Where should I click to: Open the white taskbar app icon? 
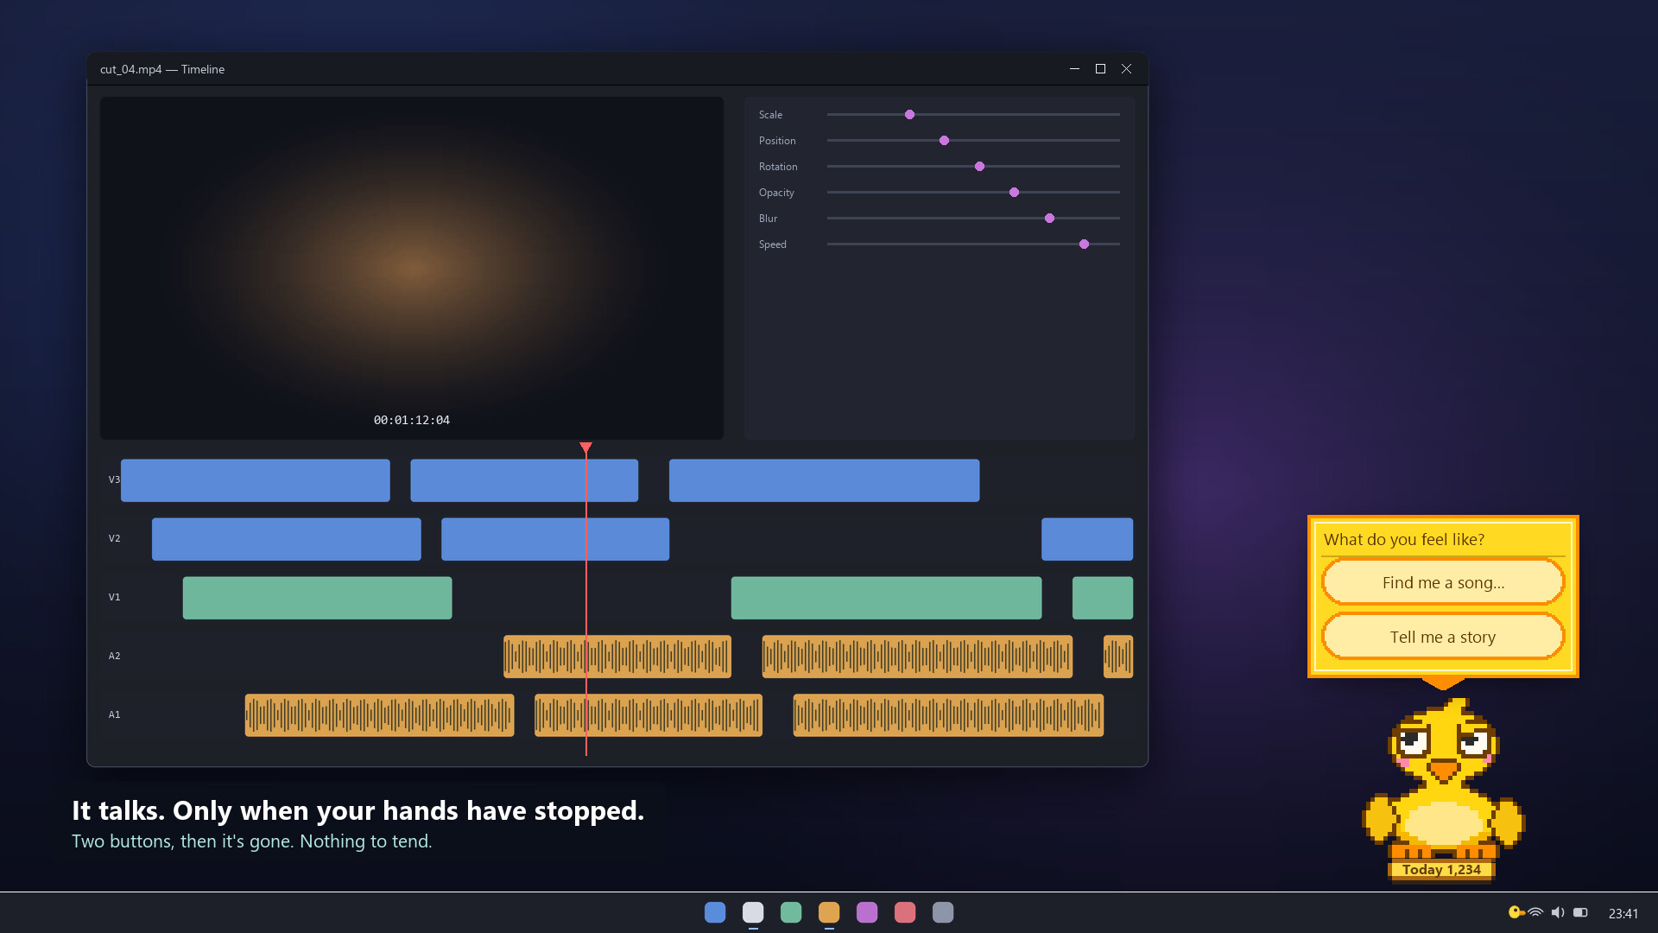click(x=753, y=912)
